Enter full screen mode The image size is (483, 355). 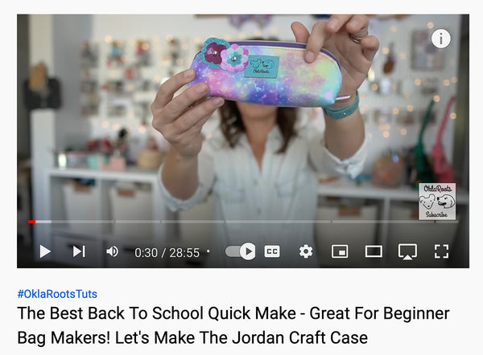coord(441,251)
